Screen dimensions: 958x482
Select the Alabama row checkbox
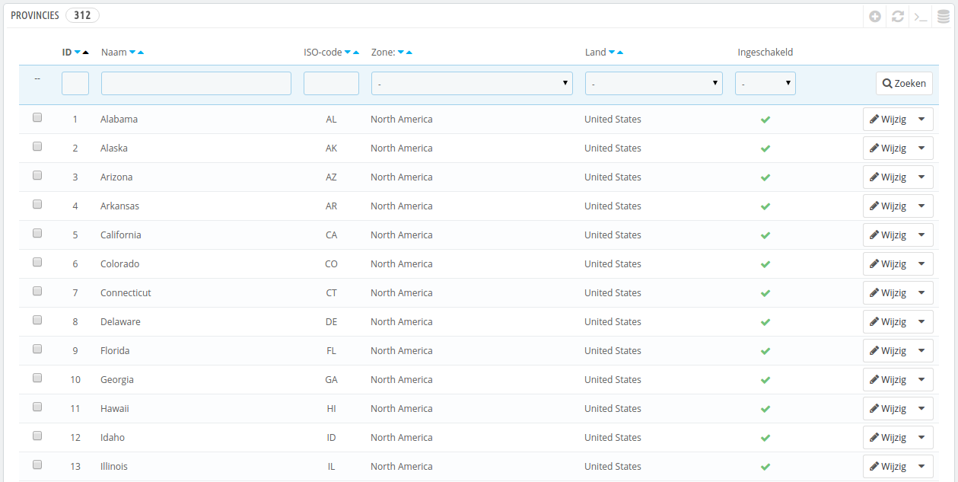click(x=37, y=117)
